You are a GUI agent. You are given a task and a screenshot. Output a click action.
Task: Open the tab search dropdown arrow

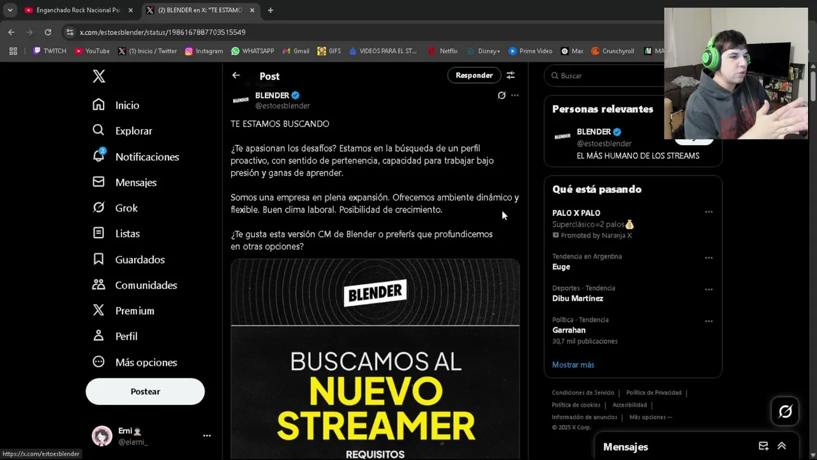click(10, 10)
